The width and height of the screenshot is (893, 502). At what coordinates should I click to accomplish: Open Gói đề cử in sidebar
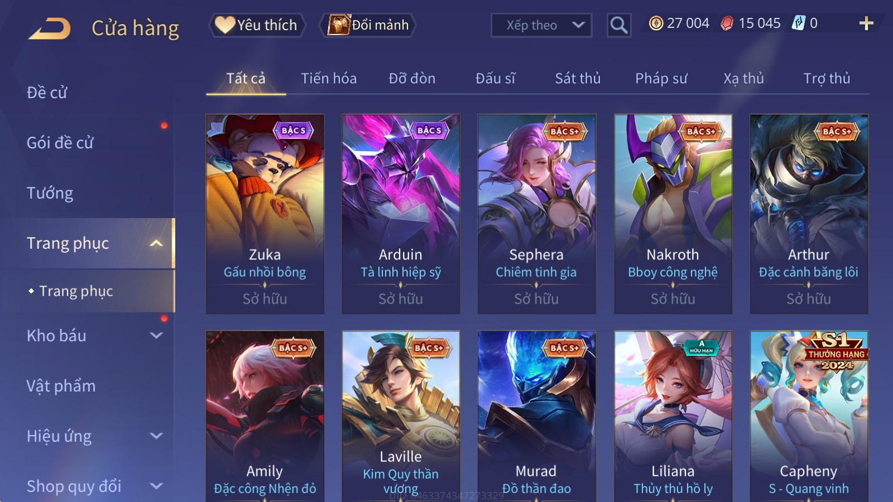(60, 143)
